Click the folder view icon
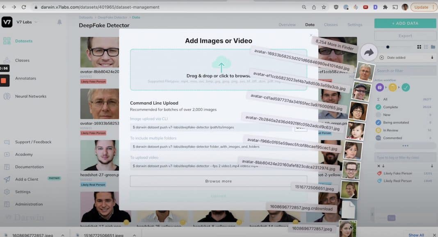Screen dimensions: 438x237 tap(433, 47)
